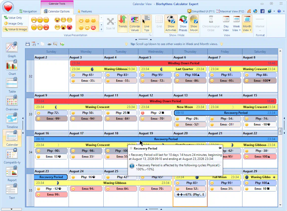
Task: Click the Recovery Period bar on August 23
Action: tap(51, 177)
